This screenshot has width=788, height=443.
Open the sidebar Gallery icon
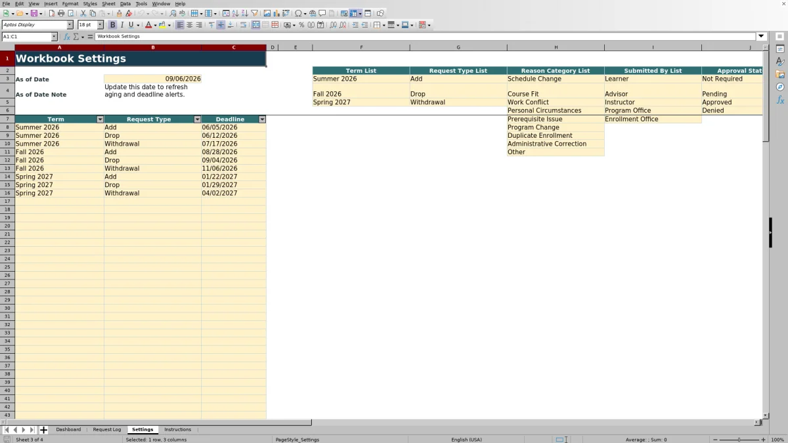point(780,74)
